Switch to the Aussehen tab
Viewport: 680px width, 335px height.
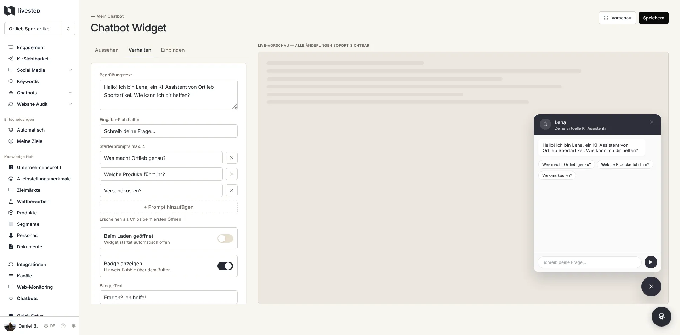(x=107, y=50)
